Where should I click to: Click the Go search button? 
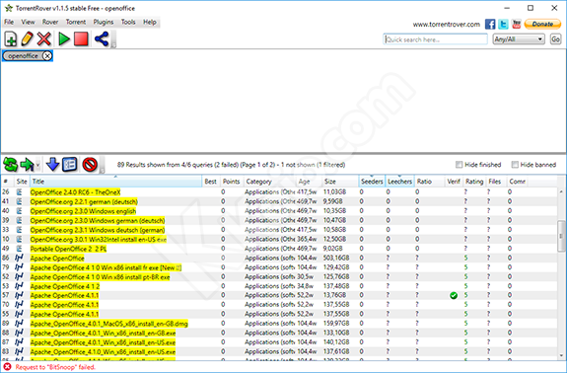click(x=555, y=39)
